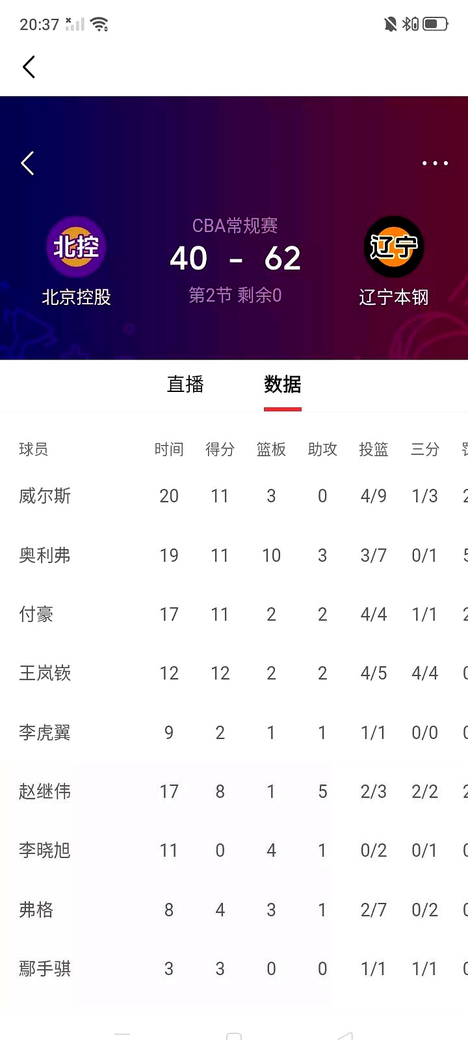The image size is (468, 1040).
Task: Open player stats for 威尔斯
Action: (x=45, y=496)
